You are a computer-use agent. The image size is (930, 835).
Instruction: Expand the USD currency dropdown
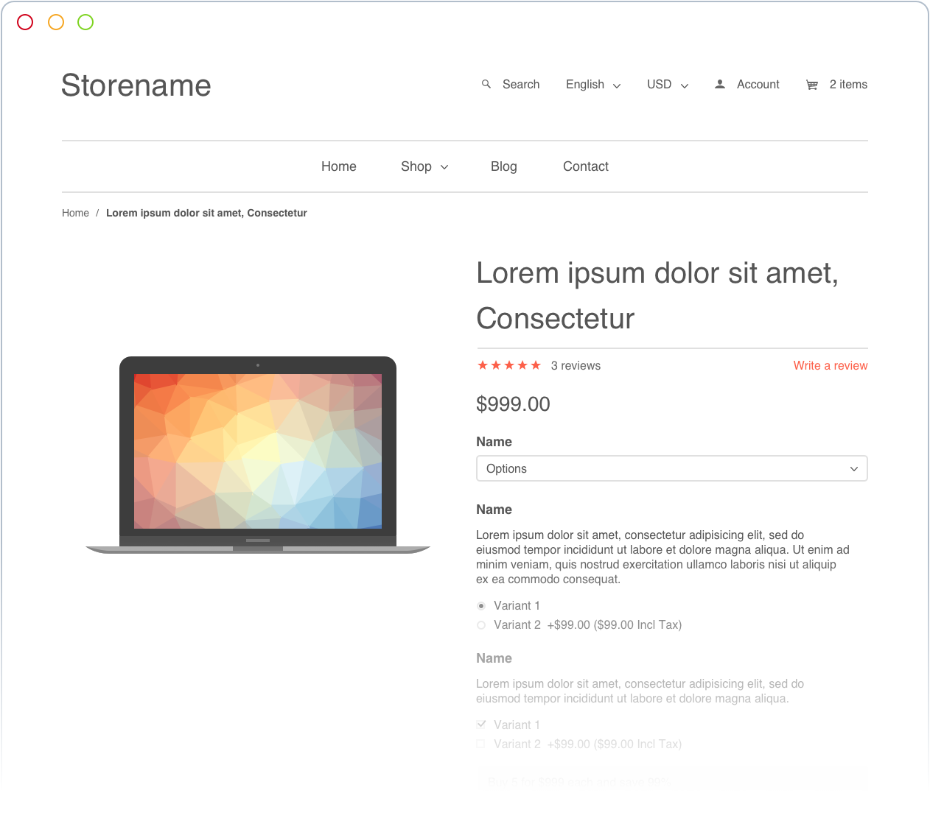click(668, 85)
